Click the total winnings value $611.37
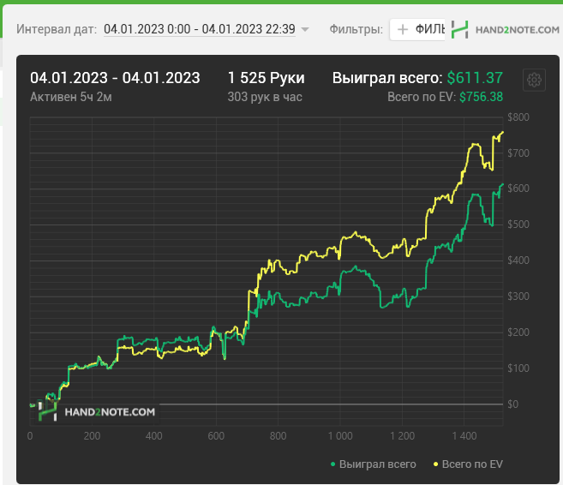Screen dimensions: 563x485 point(475,78)
